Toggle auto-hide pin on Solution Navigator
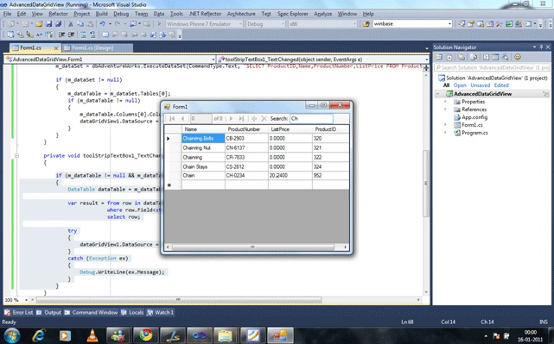This screenshot has width=554, height=344. point(541,47)
